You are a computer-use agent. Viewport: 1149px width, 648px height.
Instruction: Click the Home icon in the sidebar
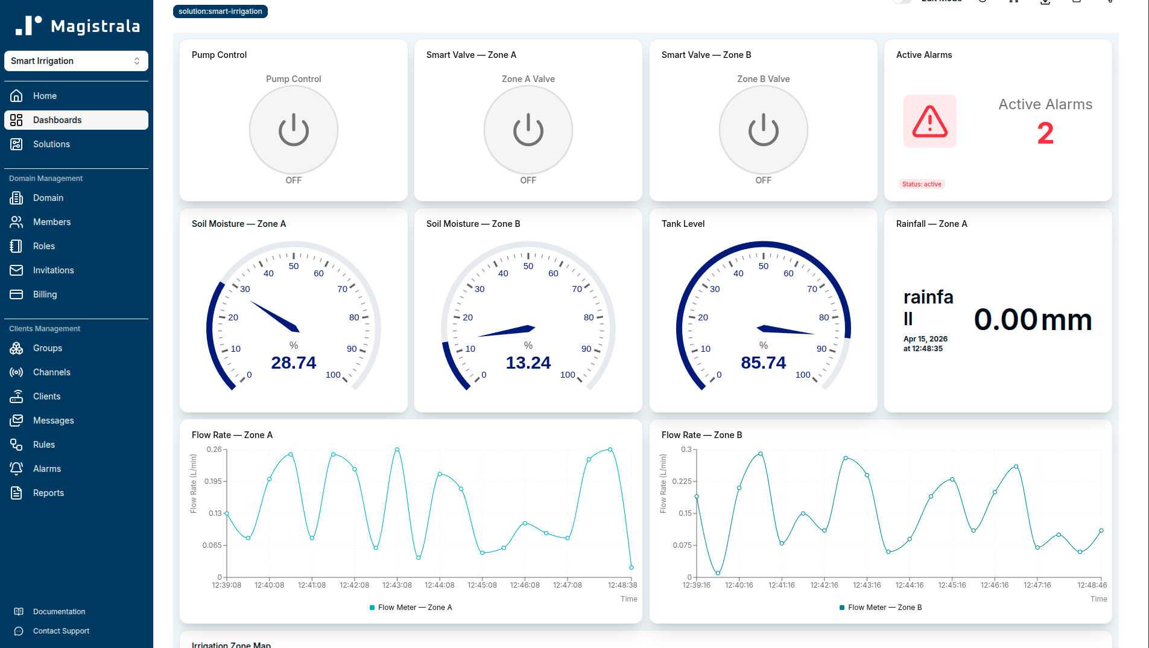[x=16, y=96]
